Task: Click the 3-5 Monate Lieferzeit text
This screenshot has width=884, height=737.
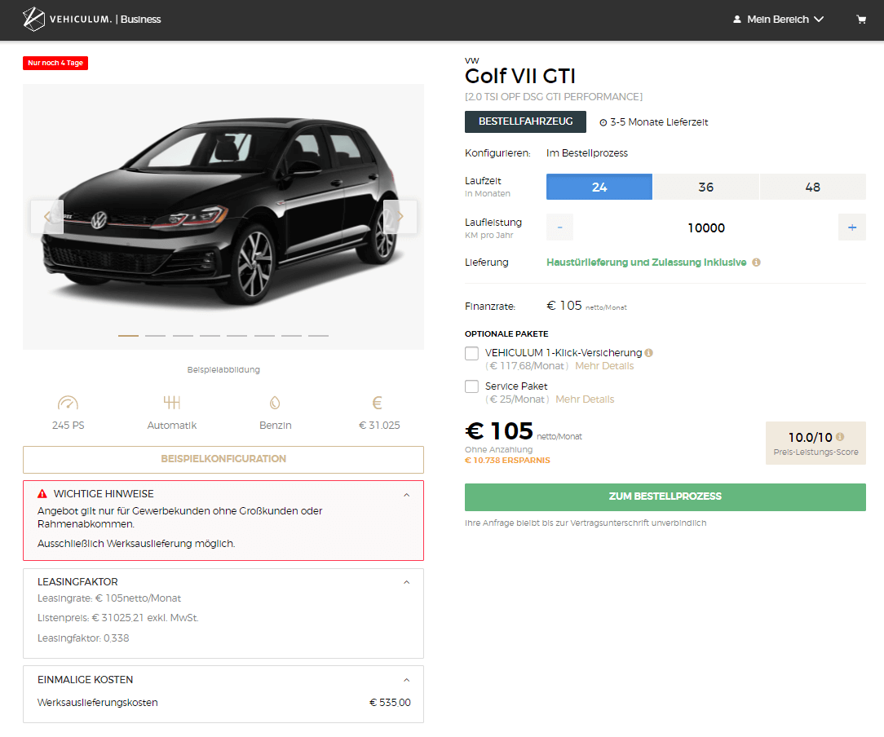Action: (x=659, y=122)
